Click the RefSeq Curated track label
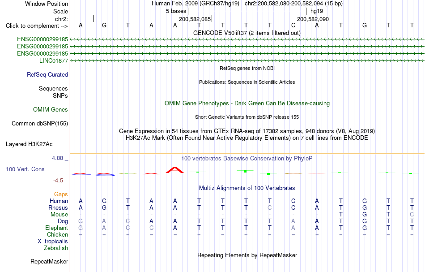 coord(47,75)
